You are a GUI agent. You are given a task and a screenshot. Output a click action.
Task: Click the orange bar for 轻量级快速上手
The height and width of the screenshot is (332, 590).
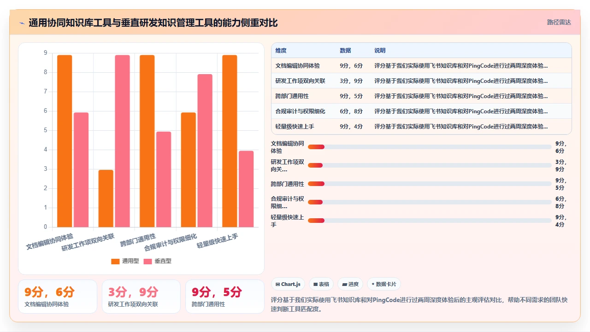click(x=230, y=141)
